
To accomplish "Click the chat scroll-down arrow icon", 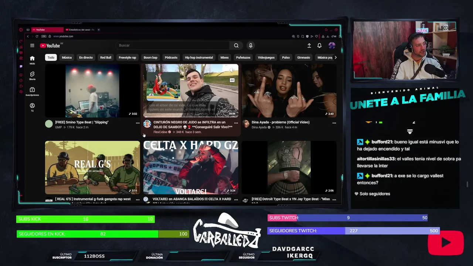I will pos(409,132).
